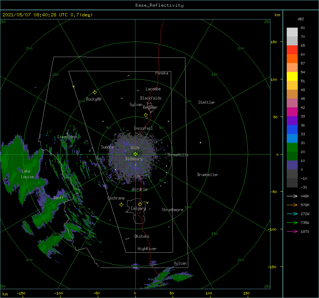Select the yellow diamond marker near RockyMH

(95, 92)
